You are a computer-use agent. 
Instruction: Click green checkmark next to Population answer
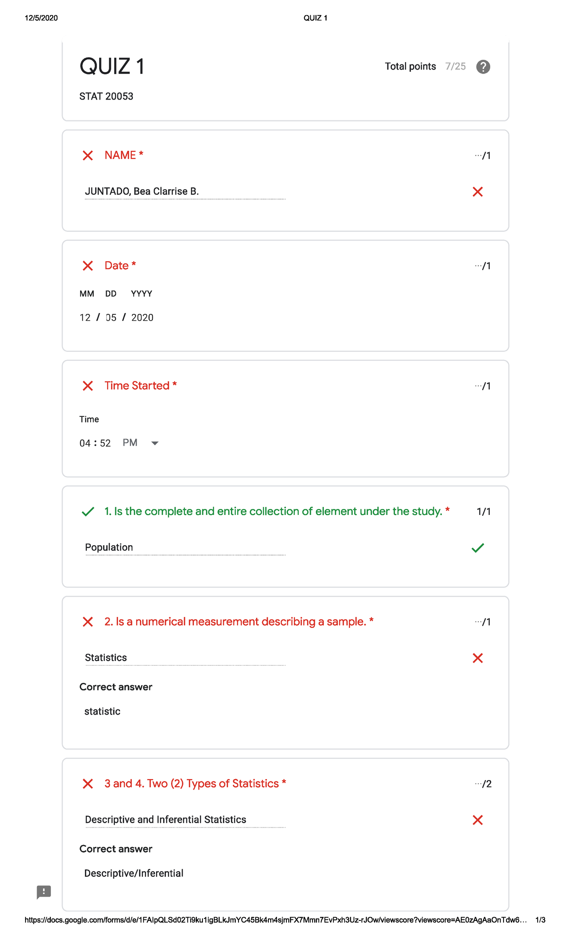click(478, 548)
